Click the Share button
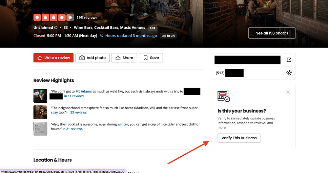The height and width of the screenshot is (173, 328). click(x=124, y=58)
